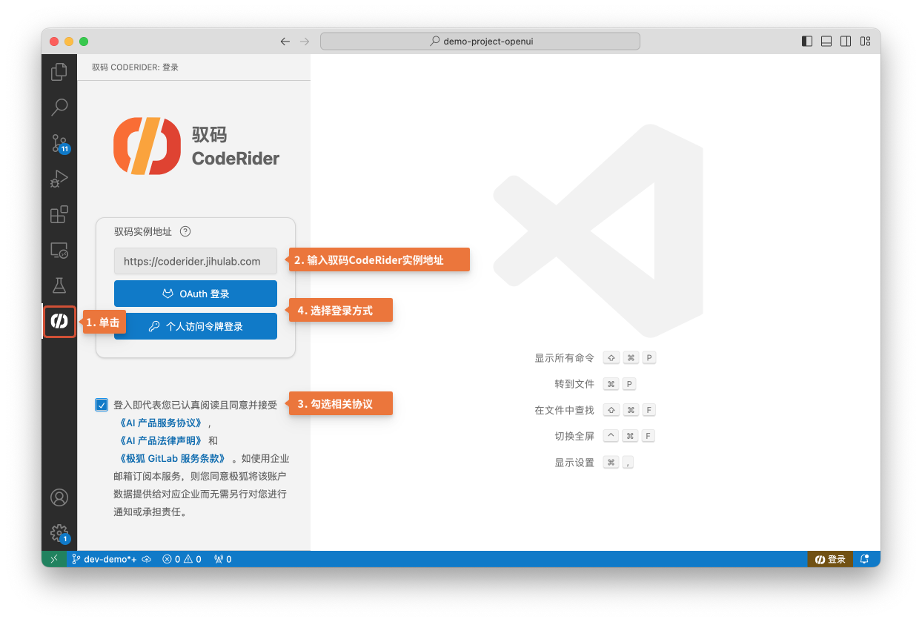Click the OAuth 登录 button

tap(196, 294)
